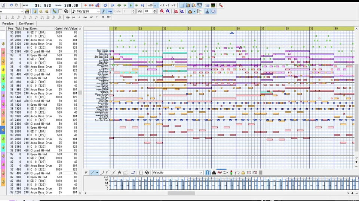This screenshot has width=359, height=201.
Task: Click the graph pane selection rectangle tool
Action: coord(141,172)
